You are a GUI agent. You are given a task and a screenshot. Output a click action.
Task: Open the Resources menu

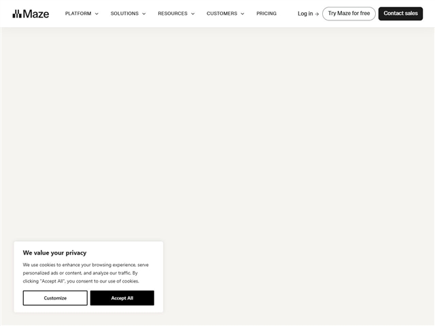[173, 14]
